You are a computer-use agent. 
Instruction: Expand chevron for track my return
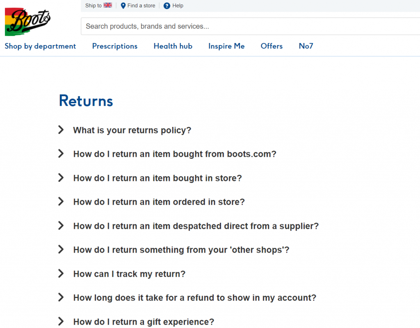coord(61,274)
